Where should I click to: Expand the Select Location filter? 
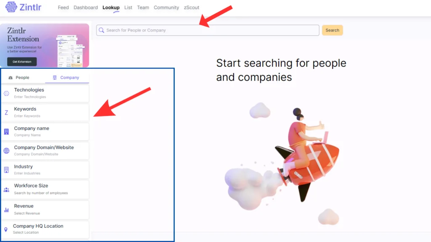click(x=45, y=229)
